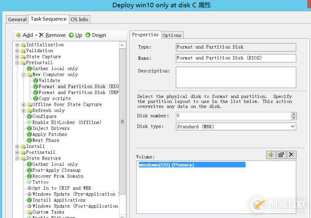This screenshot has height=218, width=311.
Task: Click the Description text box
Action: tap(236, 77)
